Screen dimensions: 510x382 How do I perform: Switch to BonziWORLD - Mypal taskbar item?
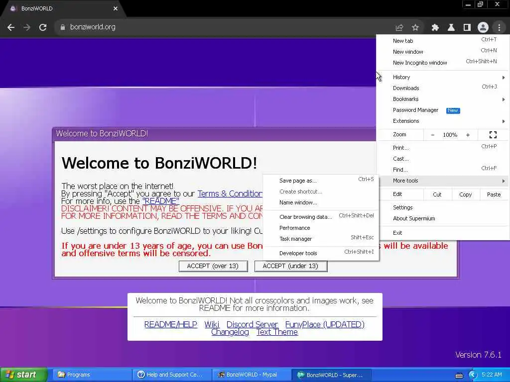251,375
